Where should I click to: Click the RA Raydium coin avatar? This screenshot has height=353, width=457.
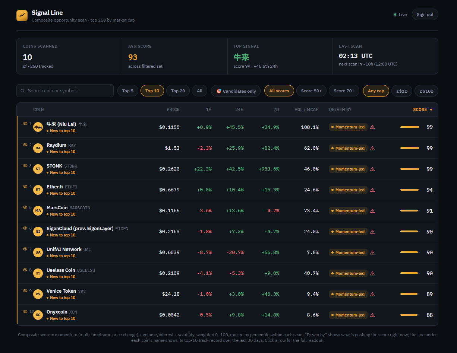click(38, 148)
